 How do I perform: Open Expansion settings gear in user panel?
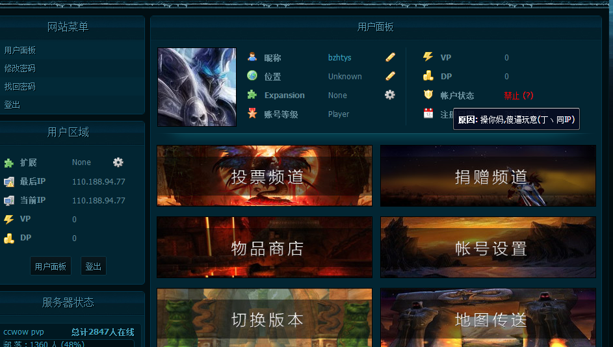point(390,95)
